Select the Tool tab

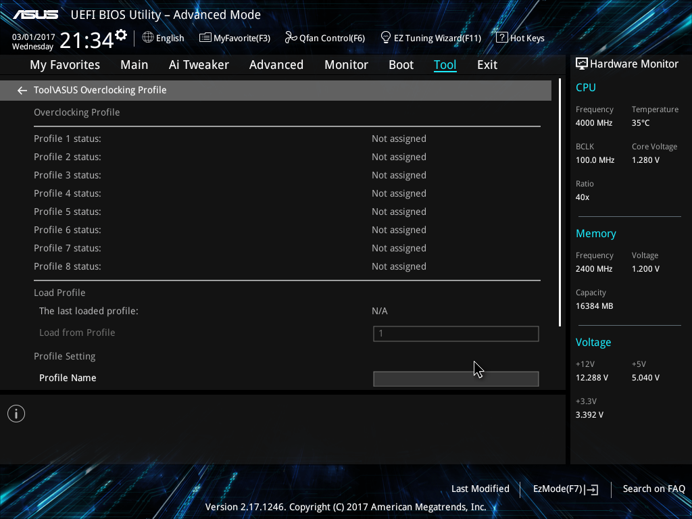445,65
